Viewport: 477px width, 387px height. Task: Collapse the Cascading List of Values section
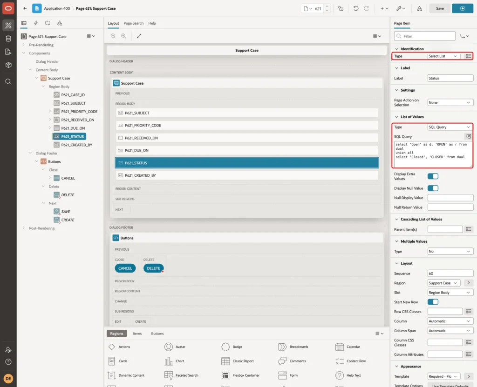[396, 219]
